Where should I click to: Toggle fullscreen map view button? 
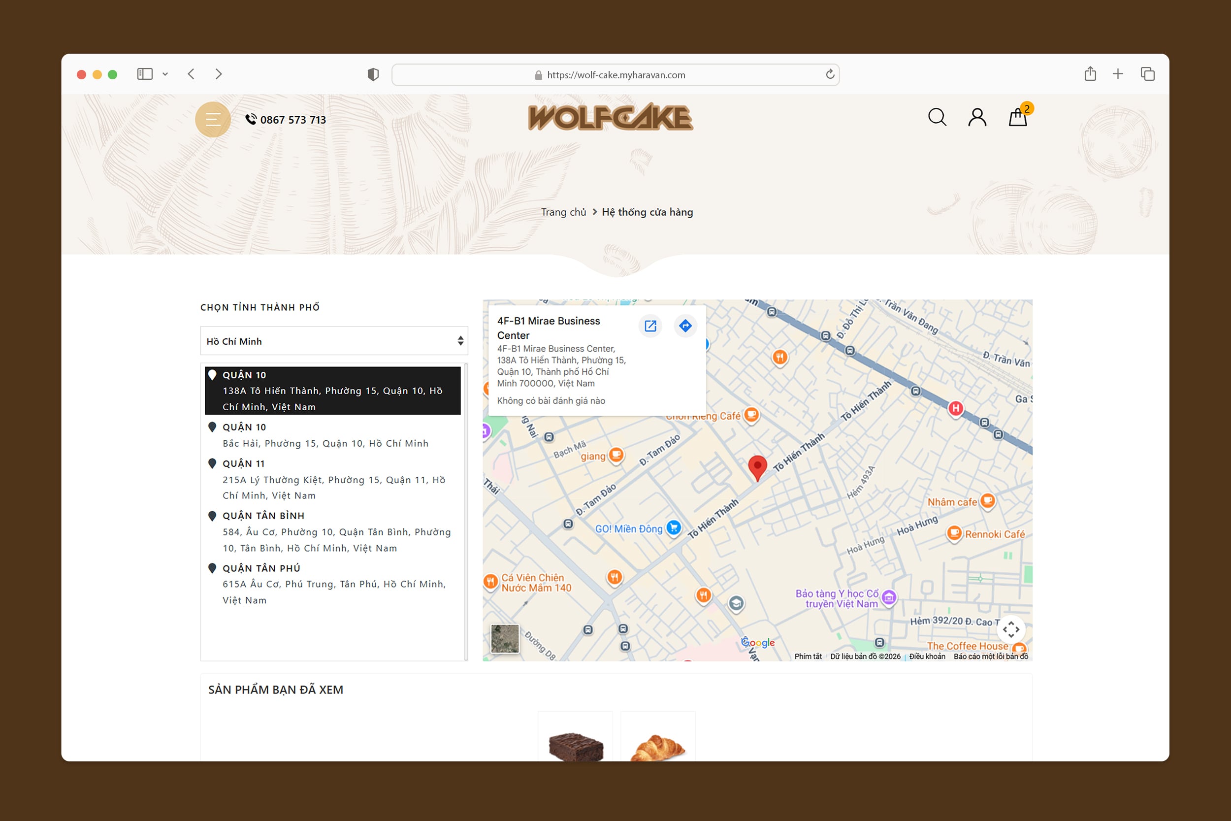point(1011,629)
